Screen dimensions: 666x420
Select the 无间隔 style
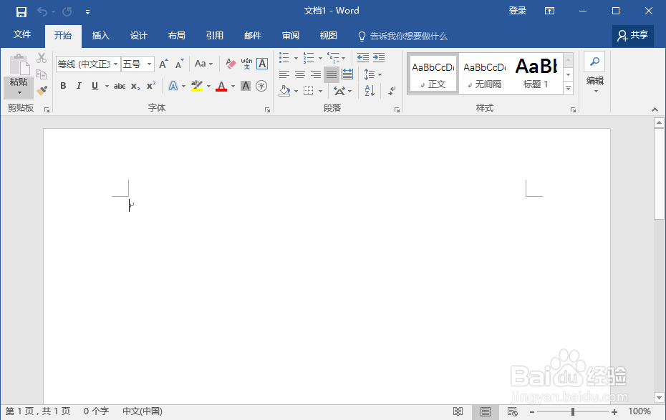[485, 74]
